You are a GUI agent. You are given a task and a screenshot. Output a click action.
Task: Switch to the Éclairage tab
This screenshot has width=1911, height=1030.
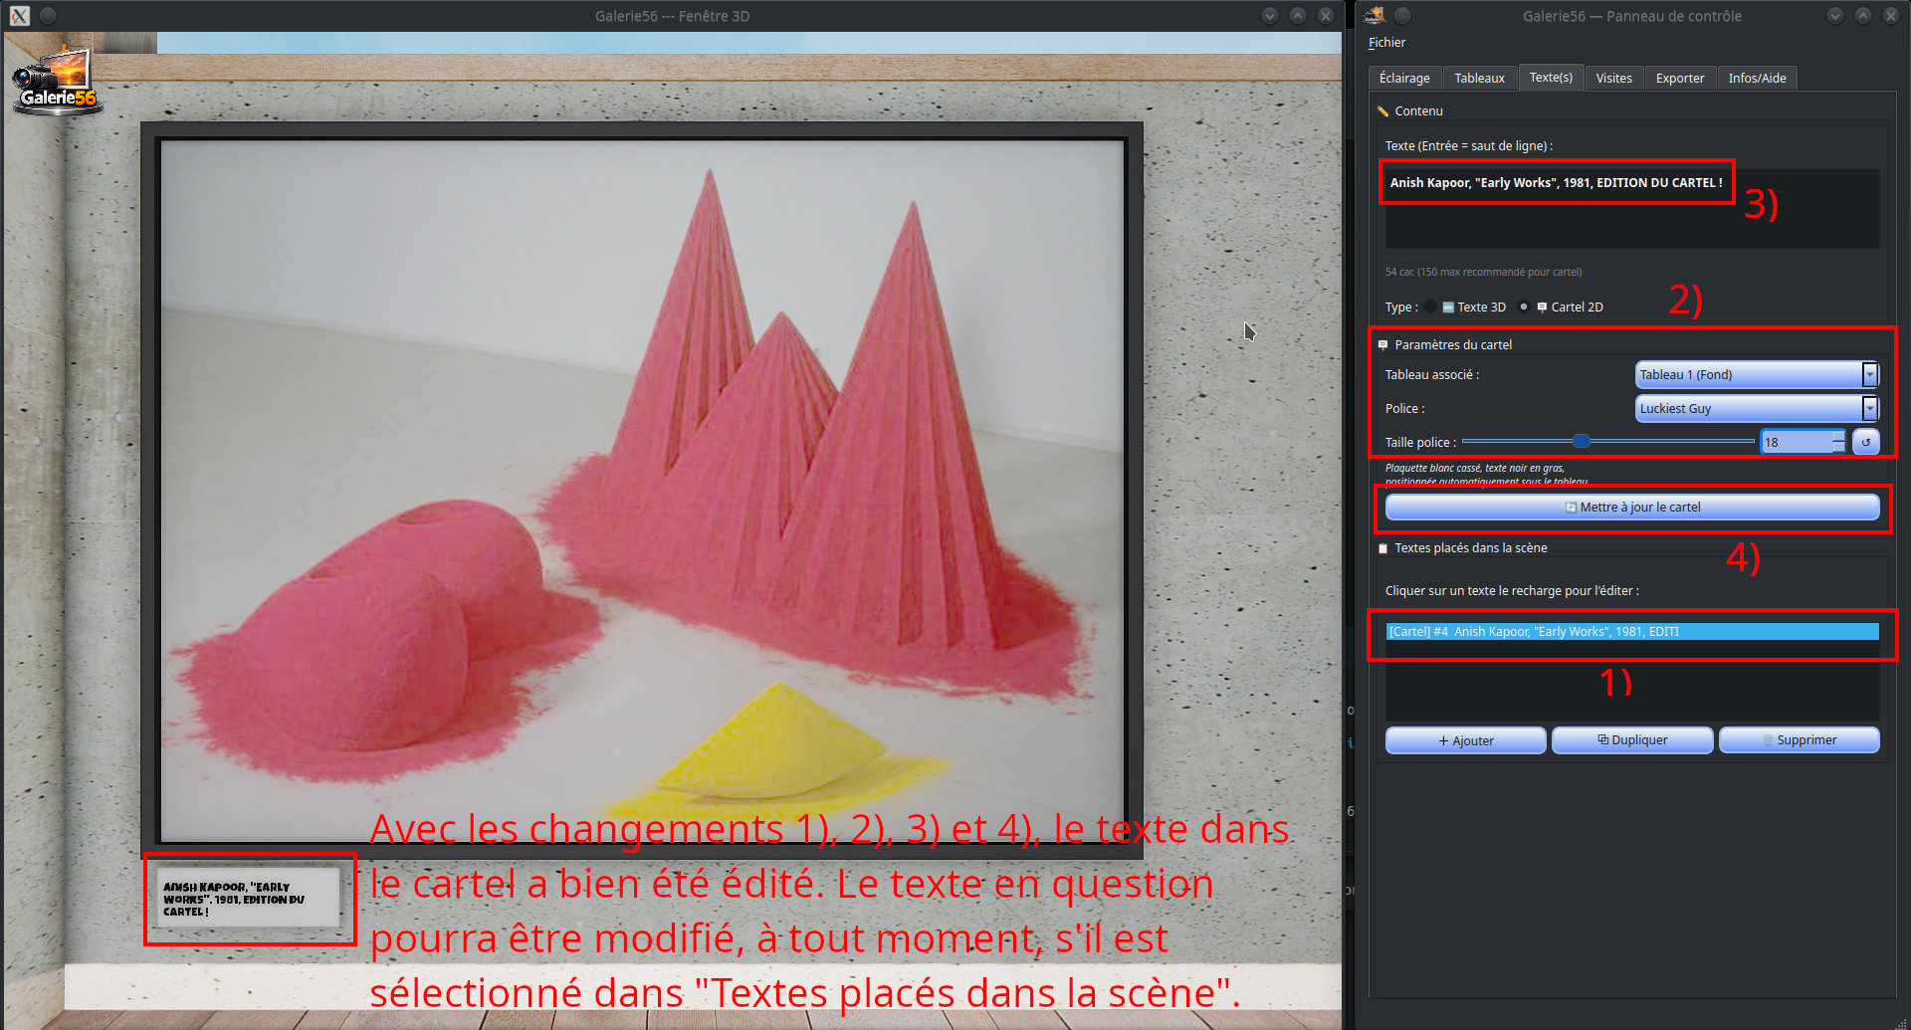coord(1404,78)
